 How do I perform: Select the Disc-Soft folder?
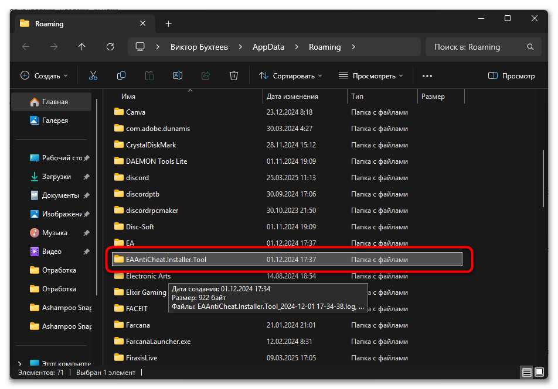tap(287, 226)
